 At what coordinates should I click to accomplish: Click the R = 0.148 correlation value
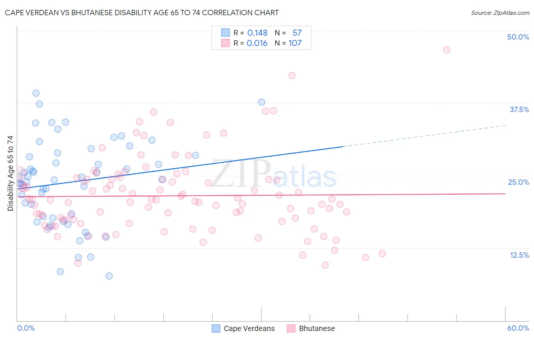point(251,33)
